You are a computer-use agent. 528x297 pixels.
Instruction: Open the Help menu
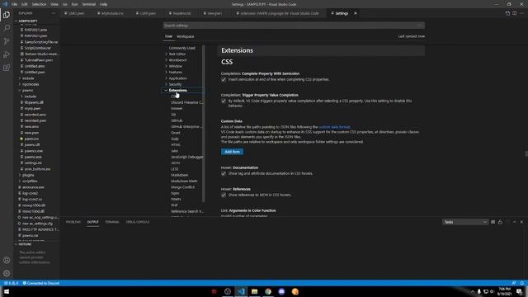pyautogui.click(x=103, y=4)
